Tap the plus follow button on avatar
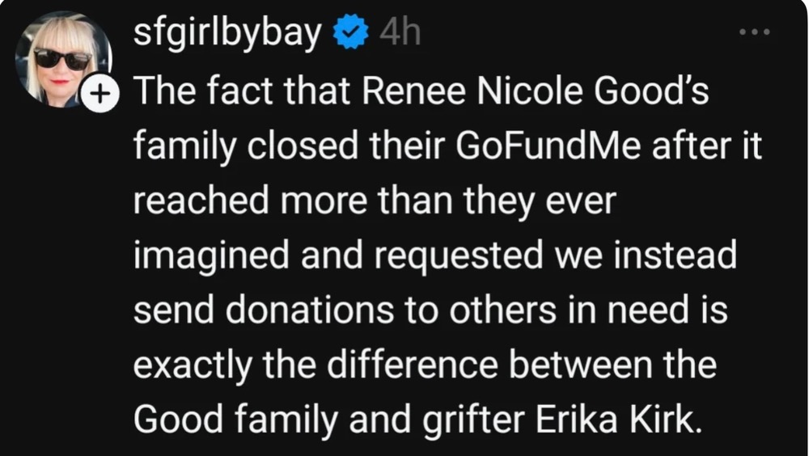809x456 pixels. (x=98, y=95)
